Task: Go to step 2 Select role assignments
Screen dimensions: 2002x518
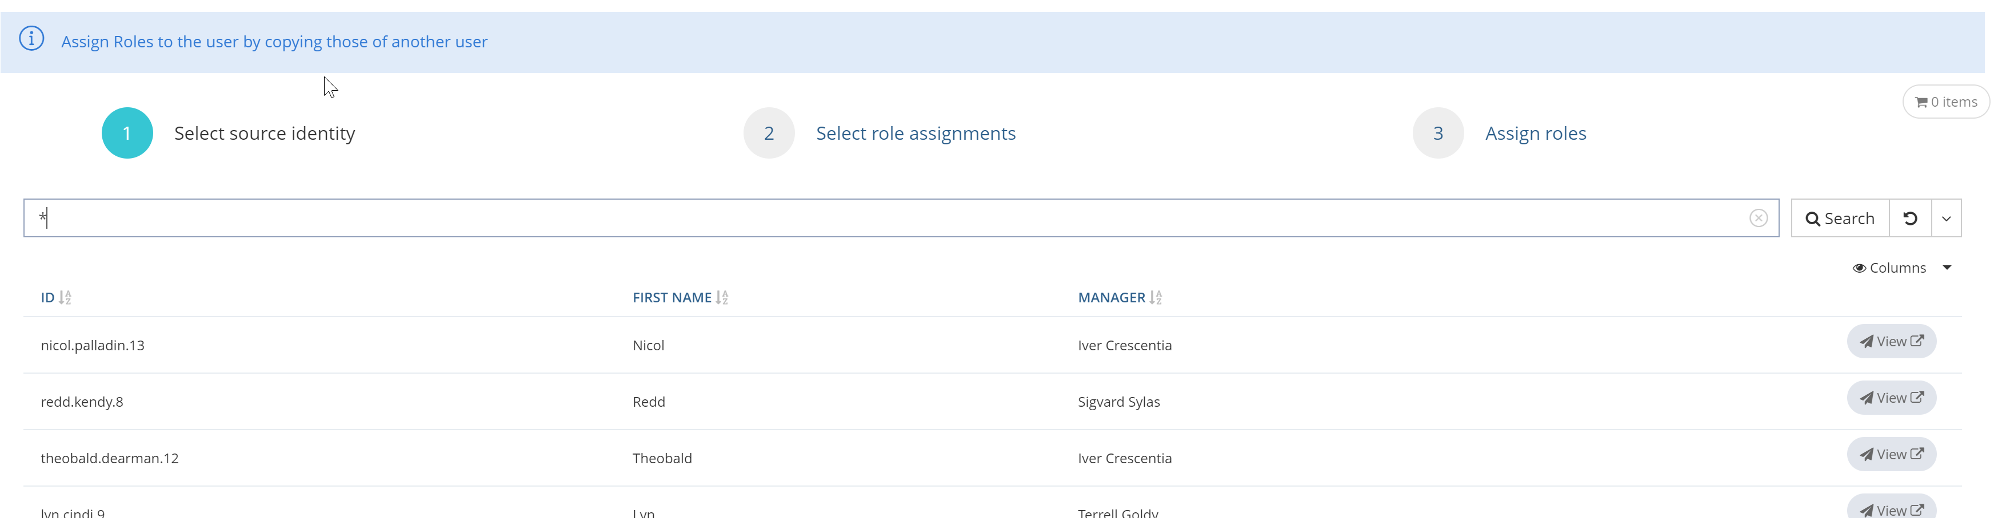Action: pyautogui.click(x=915, y=133)
